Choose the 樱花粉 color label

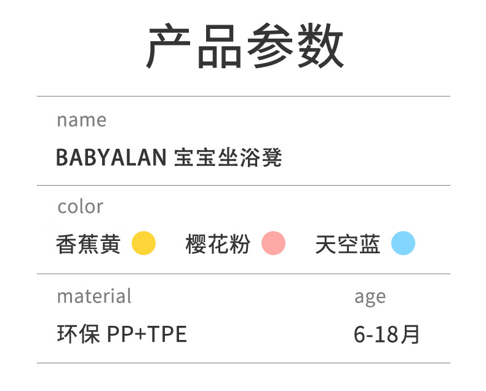coord(218,244)
